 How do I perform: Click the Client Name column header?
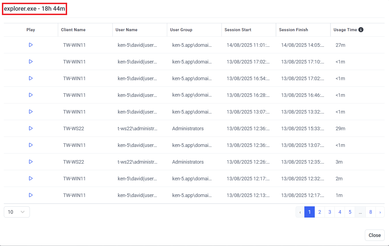pos(73,30)
